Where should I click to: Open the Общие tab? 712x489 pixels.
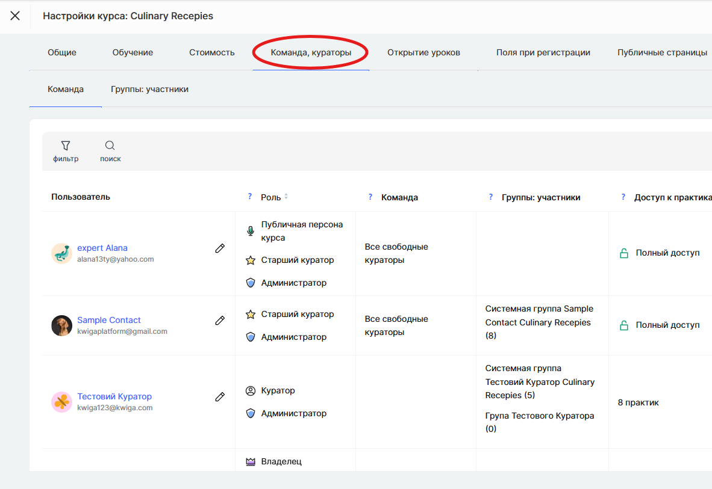point(62,52)
